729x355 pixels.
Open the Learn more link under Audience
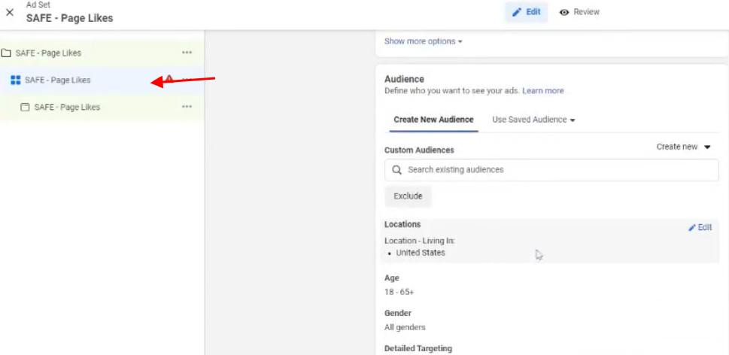click(543, 90)
